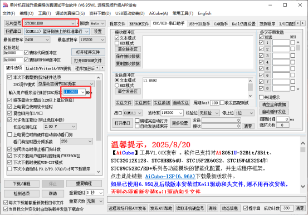Select HEX模式 radio button in the send buffer
308x215 pixels.
pos(117,86)
